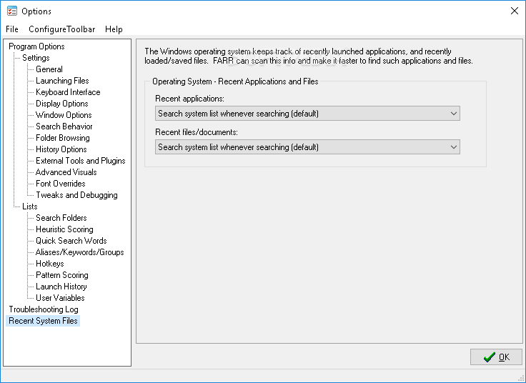
Task: Open Troubleshooting Log page
Action: point(44,309)
